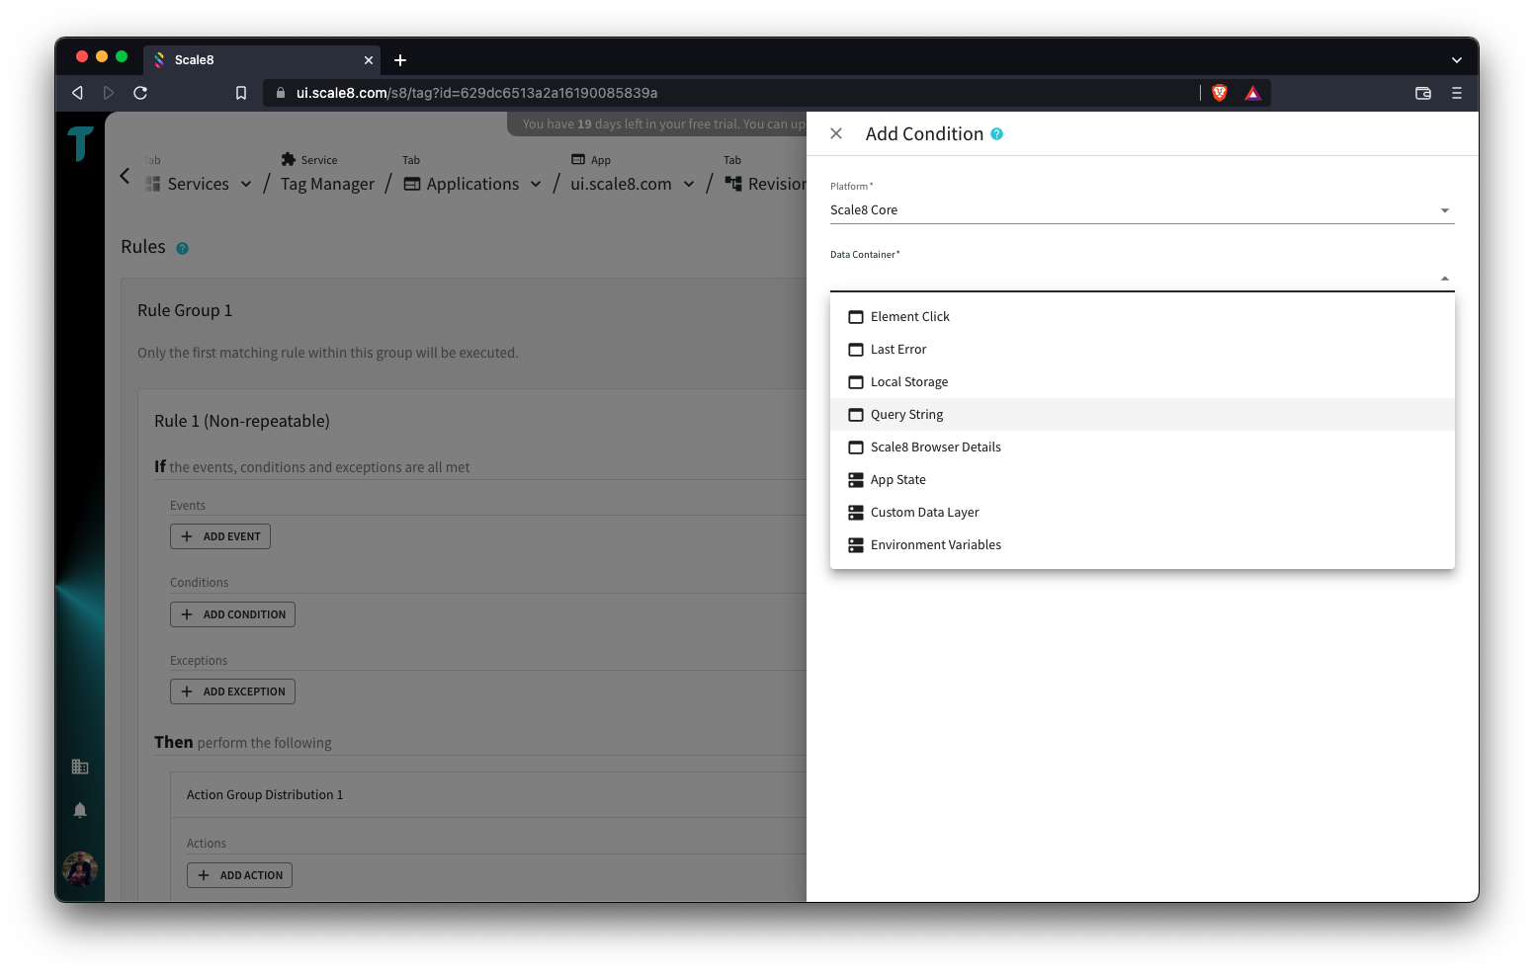This screenshot has width=1534, height=975.
Task: Select Query String data container
Action: point(1143,414)
